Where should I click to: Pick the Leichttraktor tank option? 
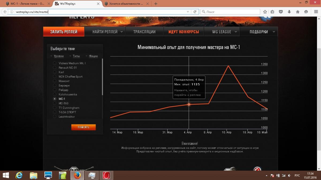(x=55, y=117)
